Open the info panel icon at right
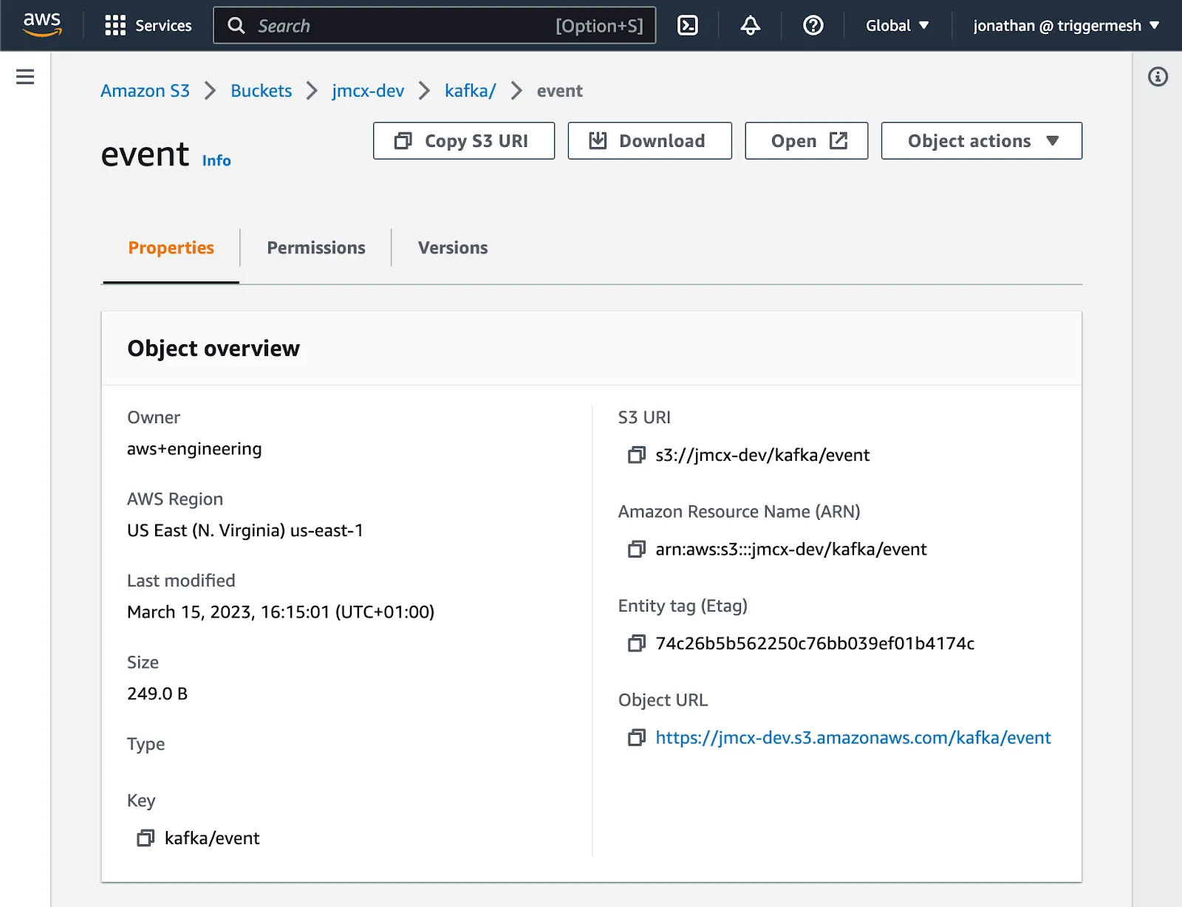 [1158, 77]
